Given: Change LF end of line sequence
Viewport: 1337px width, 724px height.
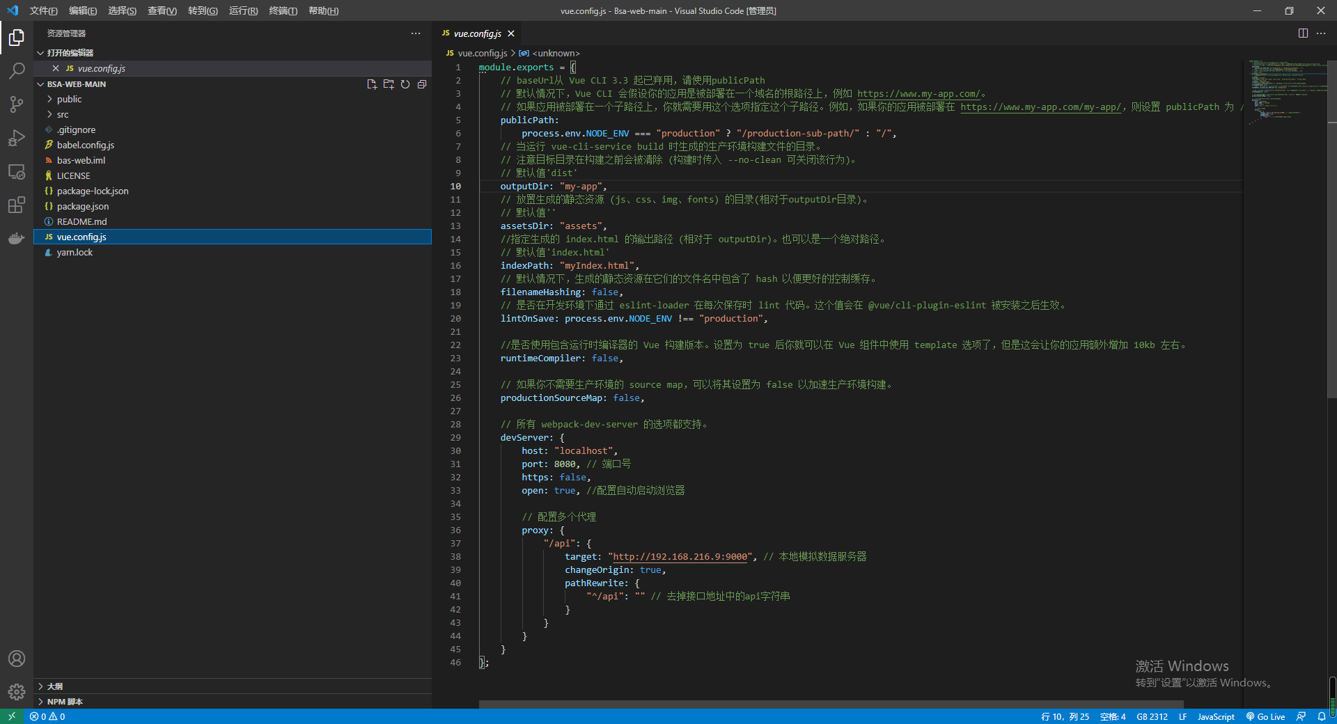Looking at the screenshot, I should coord(1182,716).
